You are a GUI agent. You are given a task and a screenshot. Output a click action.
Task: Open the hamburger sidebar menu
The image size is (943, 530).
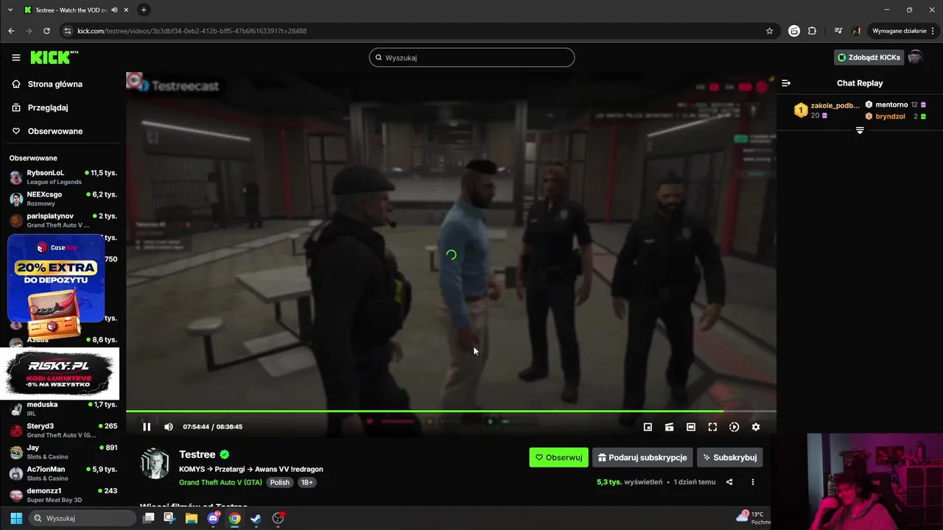point(16,57)
